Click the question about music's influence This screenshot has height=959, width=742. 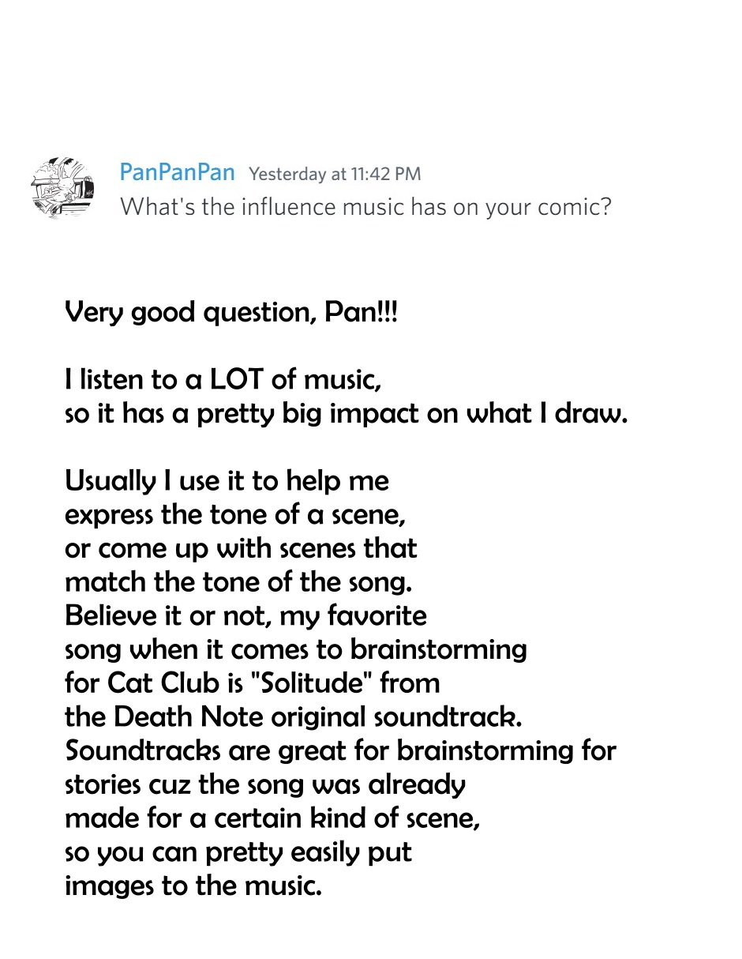click(x=365, y=207)
